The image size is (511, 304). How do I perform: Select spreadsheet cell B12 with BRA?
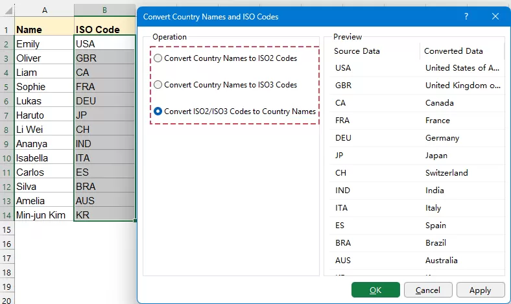[x=104, y=187]
